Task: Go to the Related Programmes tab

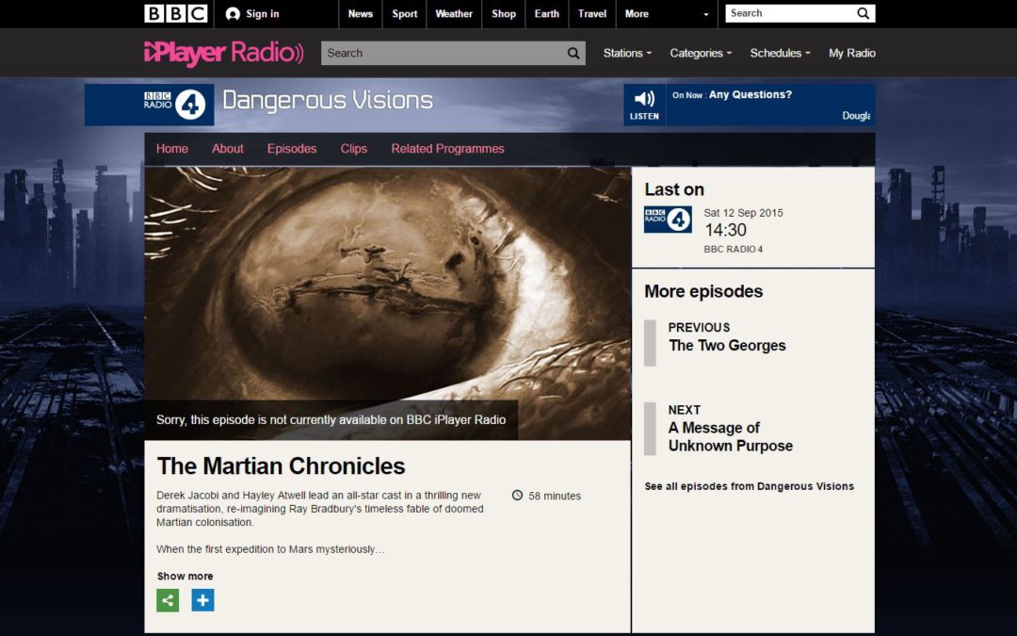Action: point(447,149)
